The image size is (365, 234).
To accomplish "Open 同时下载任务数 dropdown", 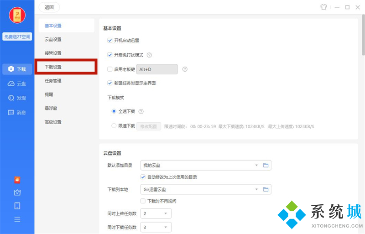I will pos(156,227).
